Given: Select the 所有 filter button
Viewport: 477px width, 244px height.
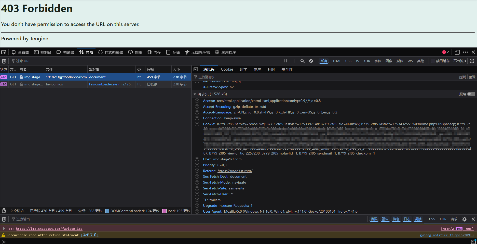Looking at the screenshot, I should click(x=324, y=61).
